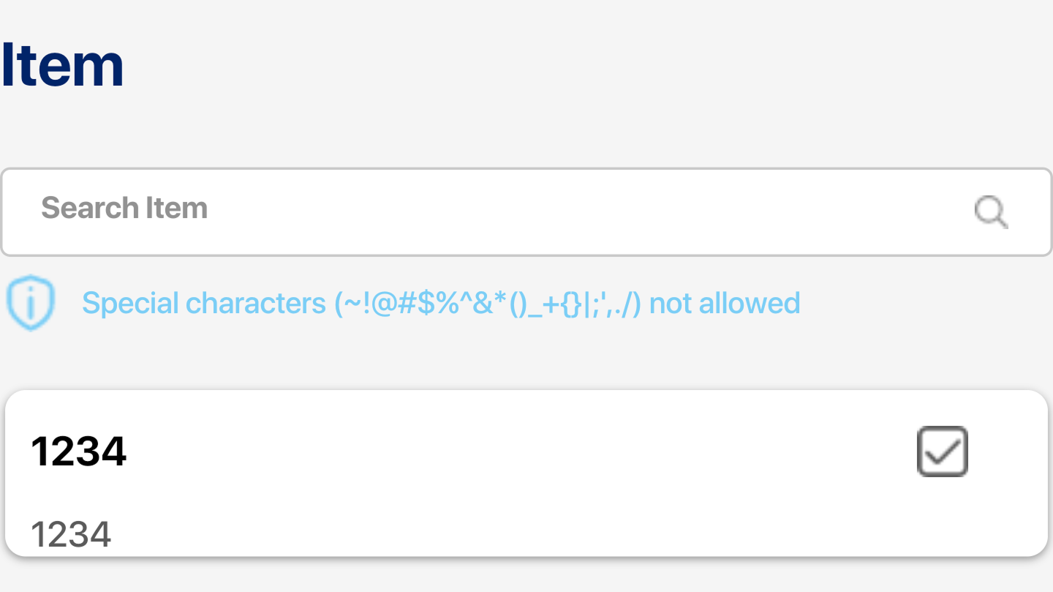Click the Search Item placeholder text

coord(124,208)
